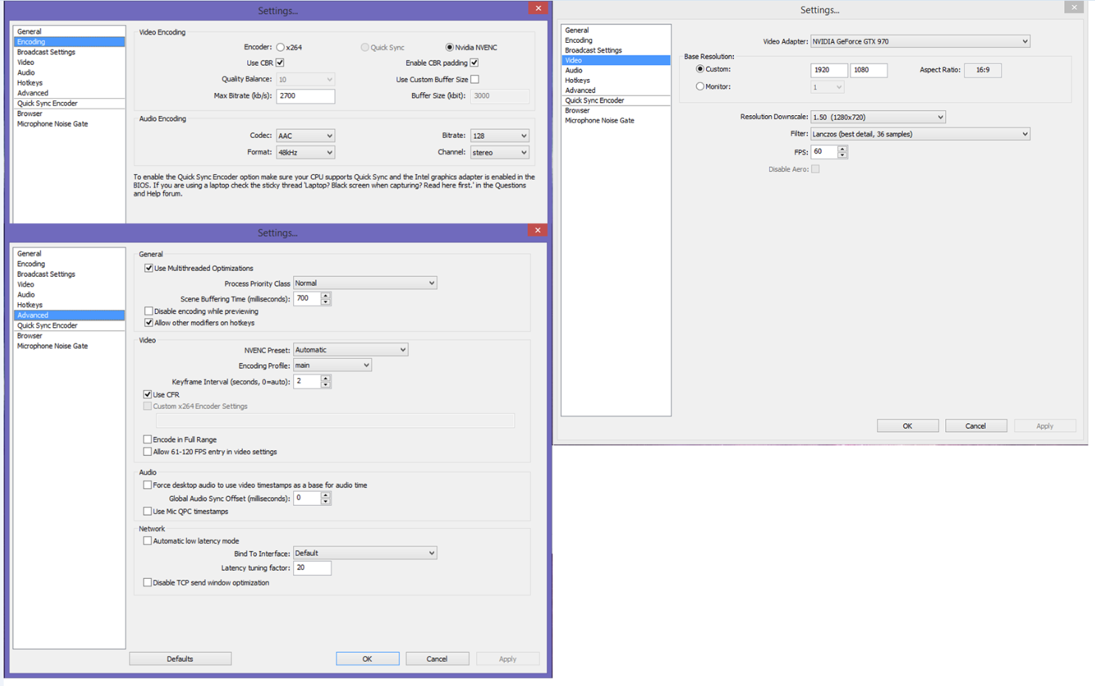Open the Encoding Profile dropdown
This screenshot has height=686, width=1095.
[332, 366]
